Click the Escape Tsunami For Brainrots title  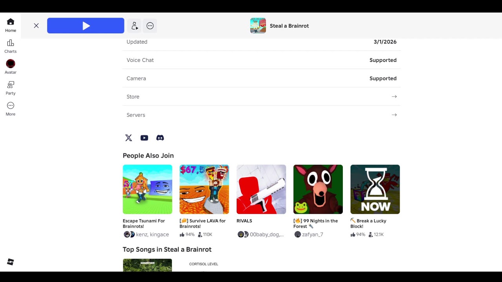(144, 224)
